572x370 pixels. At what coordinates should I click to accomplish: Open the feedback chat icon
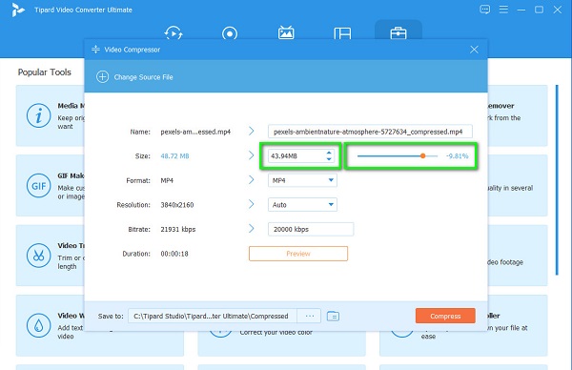pyautogui.click(x=485, y=10)
